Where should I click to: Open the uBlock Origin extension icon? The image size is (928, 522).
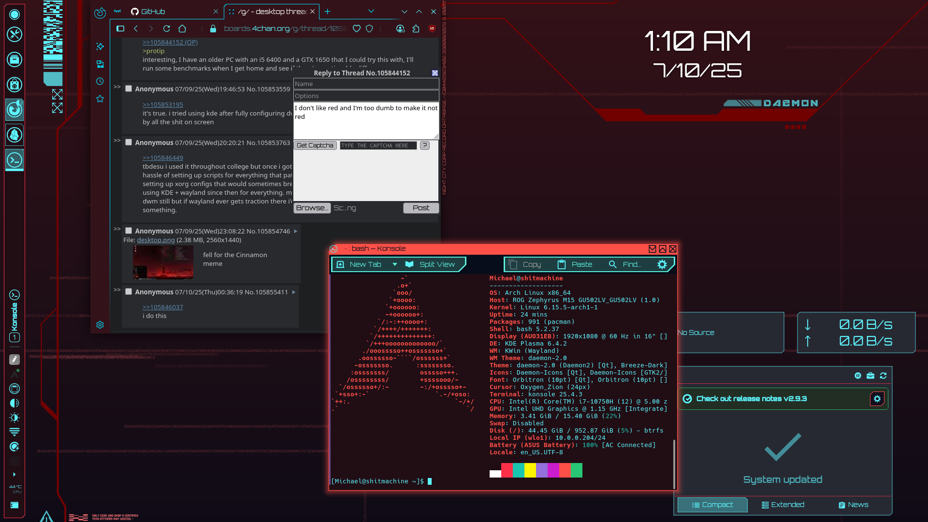(432, 29)
